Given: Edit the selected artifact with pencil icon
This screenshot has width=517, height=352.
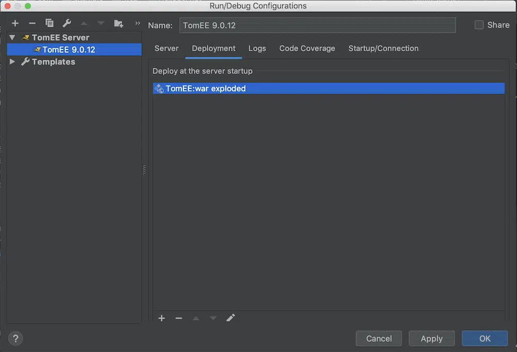Looking at the screenshot, I should (231, 318).
